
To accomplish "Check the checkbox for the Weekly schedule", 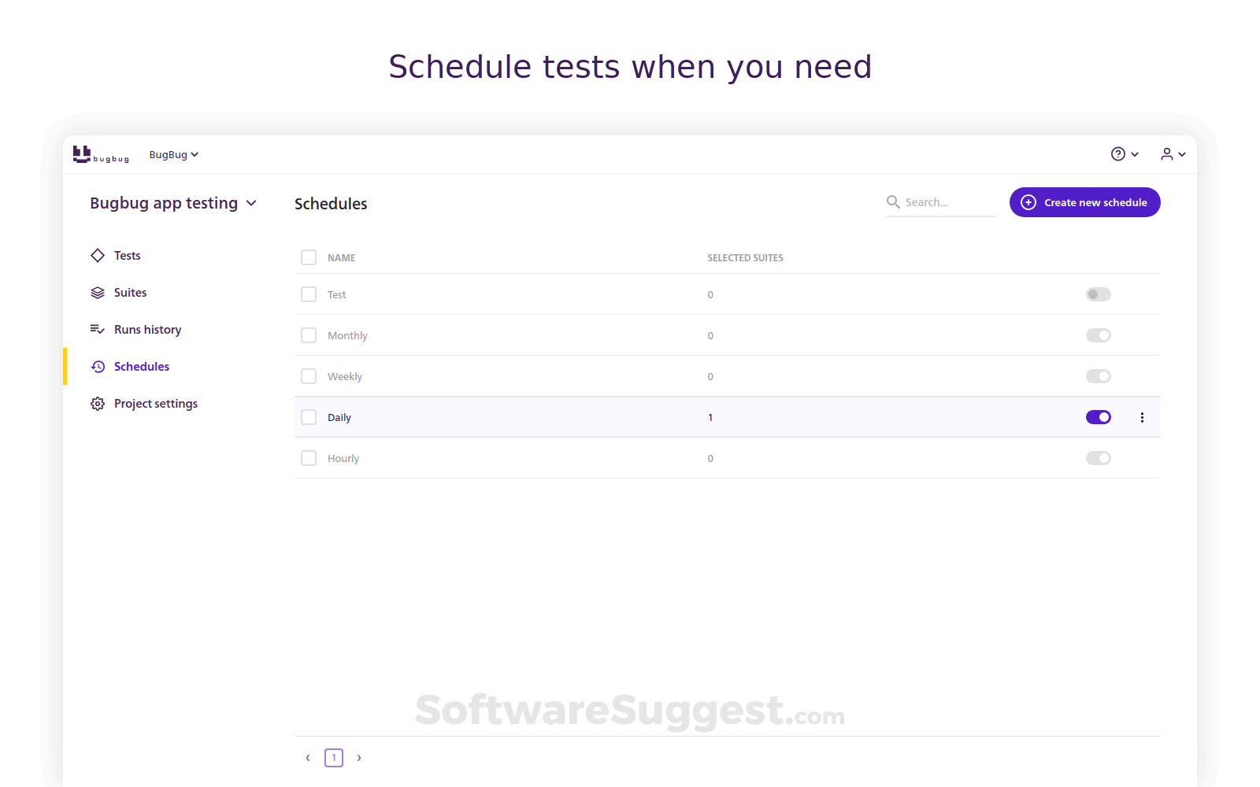I will click(308, 375).
